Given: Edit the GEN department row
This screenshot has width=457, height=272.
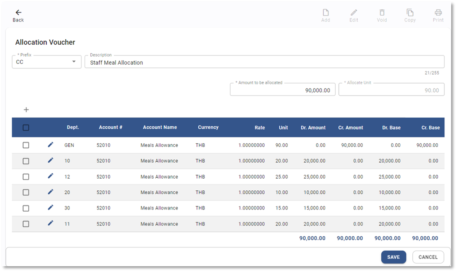Looking at the screenshot, I should [x=51, y=145].
